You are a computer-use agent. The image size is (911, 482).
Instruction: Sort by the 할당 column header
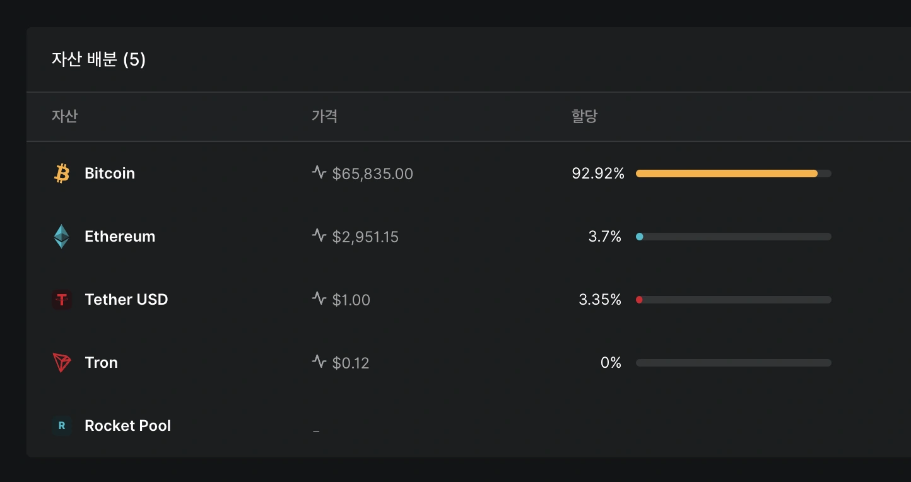584,116
